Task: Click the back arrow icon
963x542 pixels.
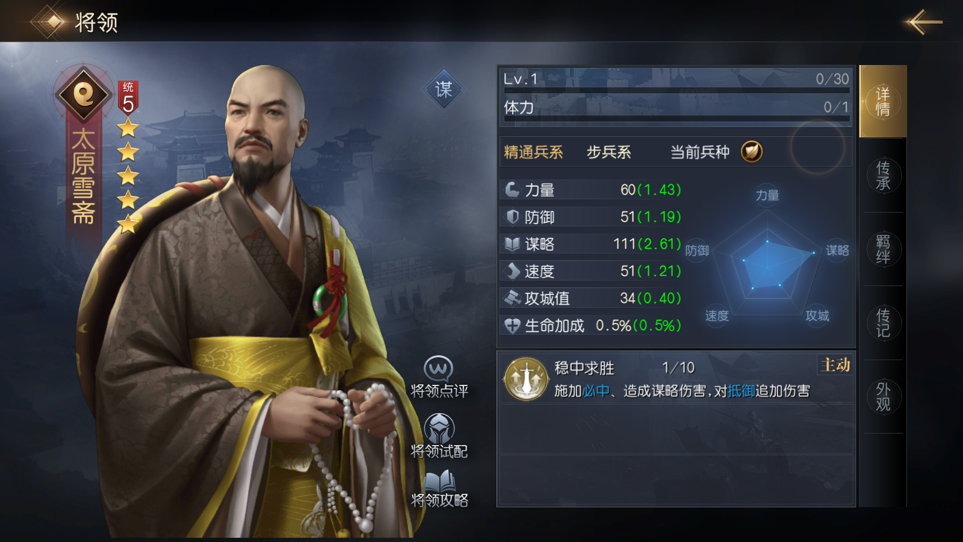Action: tap(922, 22)
